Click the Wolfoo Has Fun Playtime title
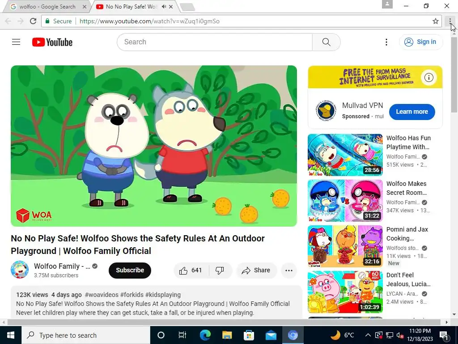The width and height of the screenshot is (458, 344). pyautogui.click(x=408, y=142)
